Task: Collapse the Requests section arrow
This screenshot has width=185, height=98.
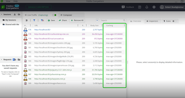Action: click(x=2, y=60)
